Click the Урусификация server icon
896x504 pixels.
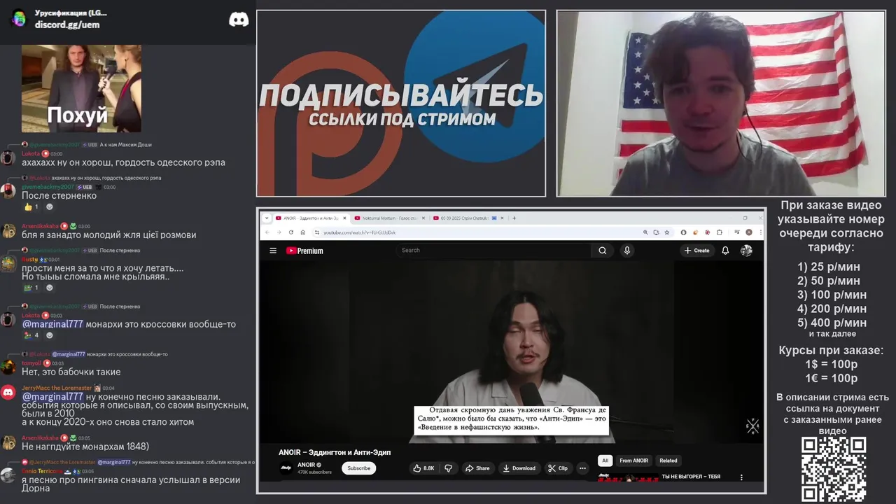[x=19, y=19]
